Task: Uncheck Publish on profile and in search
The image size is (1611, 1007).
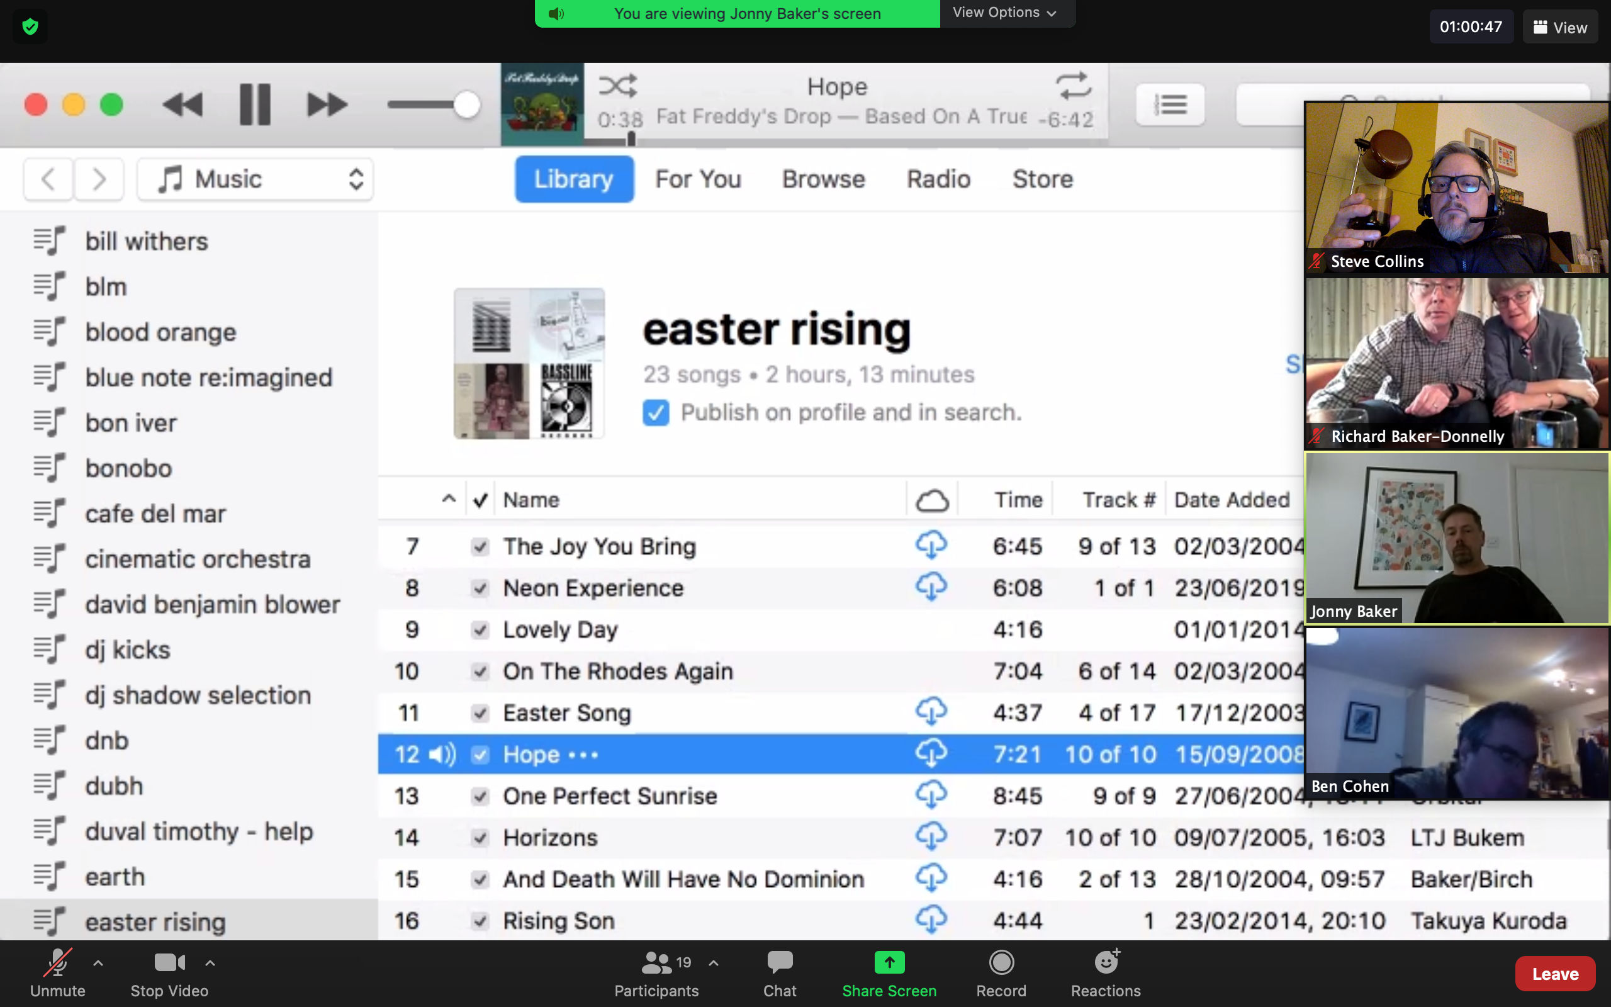Action: pyautogui.click(x=656, y=413)
